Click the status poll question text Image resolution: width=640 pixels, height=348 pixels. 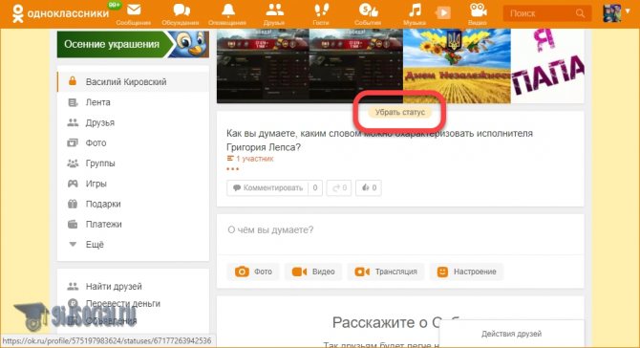tap(379, 141)
